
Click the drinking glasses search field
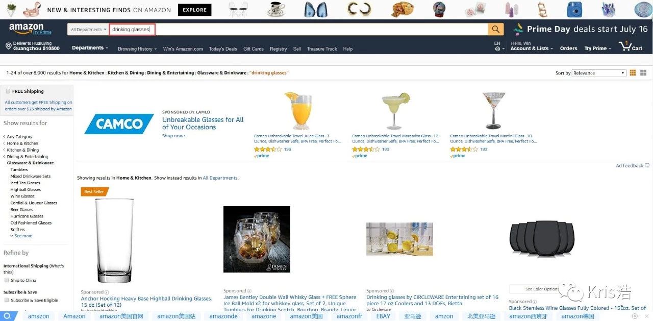click(298, 30)
